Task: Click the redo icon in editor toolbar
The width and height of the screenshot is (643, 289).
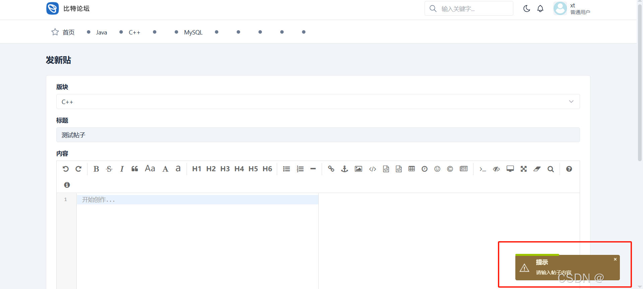Action: [78, 169]
